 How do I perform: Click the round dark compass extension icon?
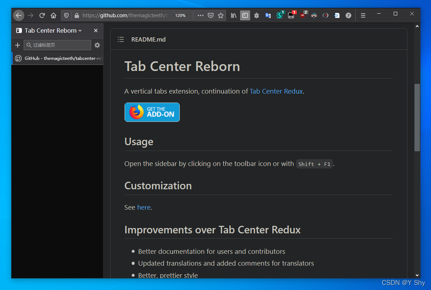[325, 15]
